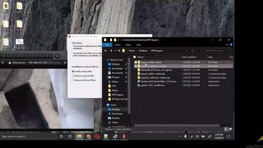Sort files by Type column
Screen dimensions: 263x148
click(210, 57)
